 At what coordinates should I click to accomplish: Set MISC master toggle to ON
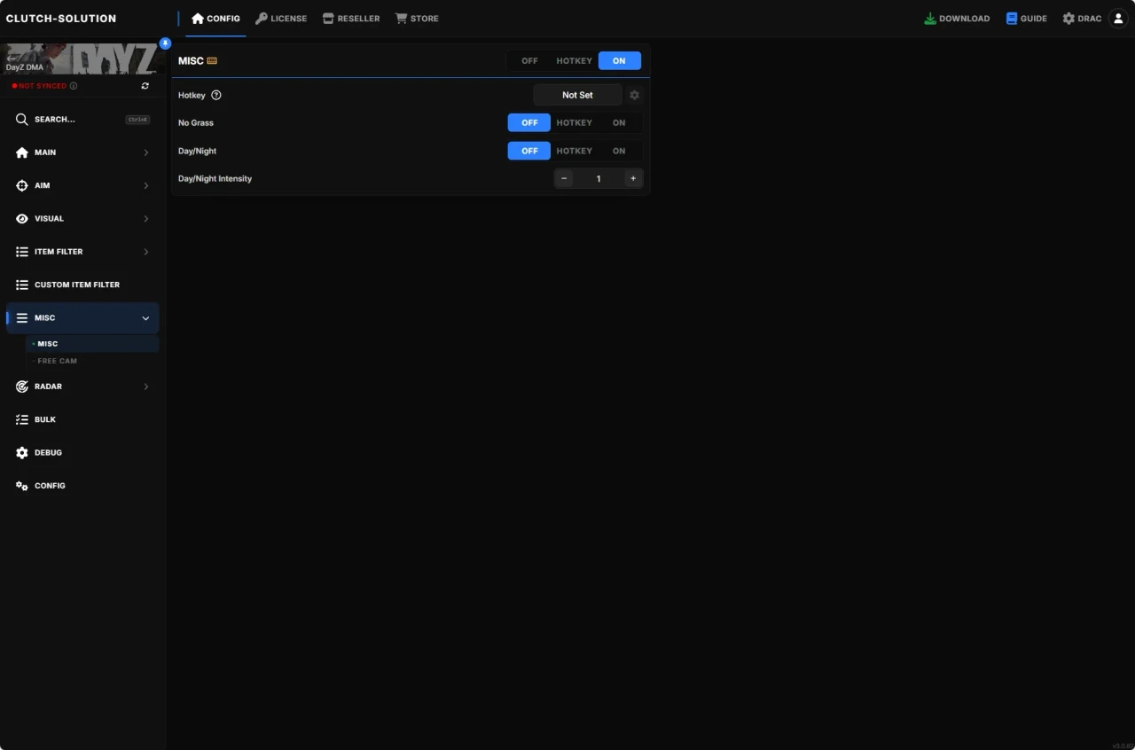tap(619, 61)
